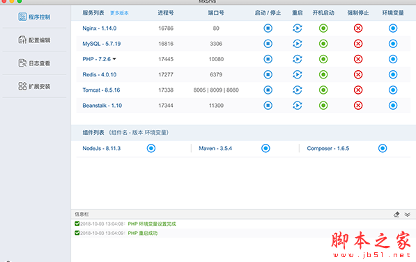Screen dimensions: 416x262
Task: Open the 扩展安装 sidebar section
Action: click(x=34, y=86)
